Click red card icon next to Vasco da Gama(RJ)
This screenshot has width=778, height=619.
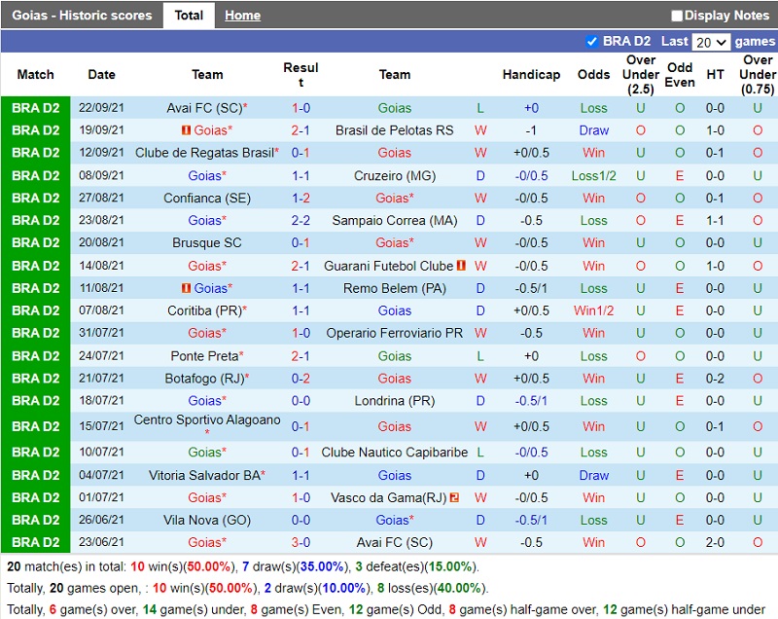coord(455,497)
